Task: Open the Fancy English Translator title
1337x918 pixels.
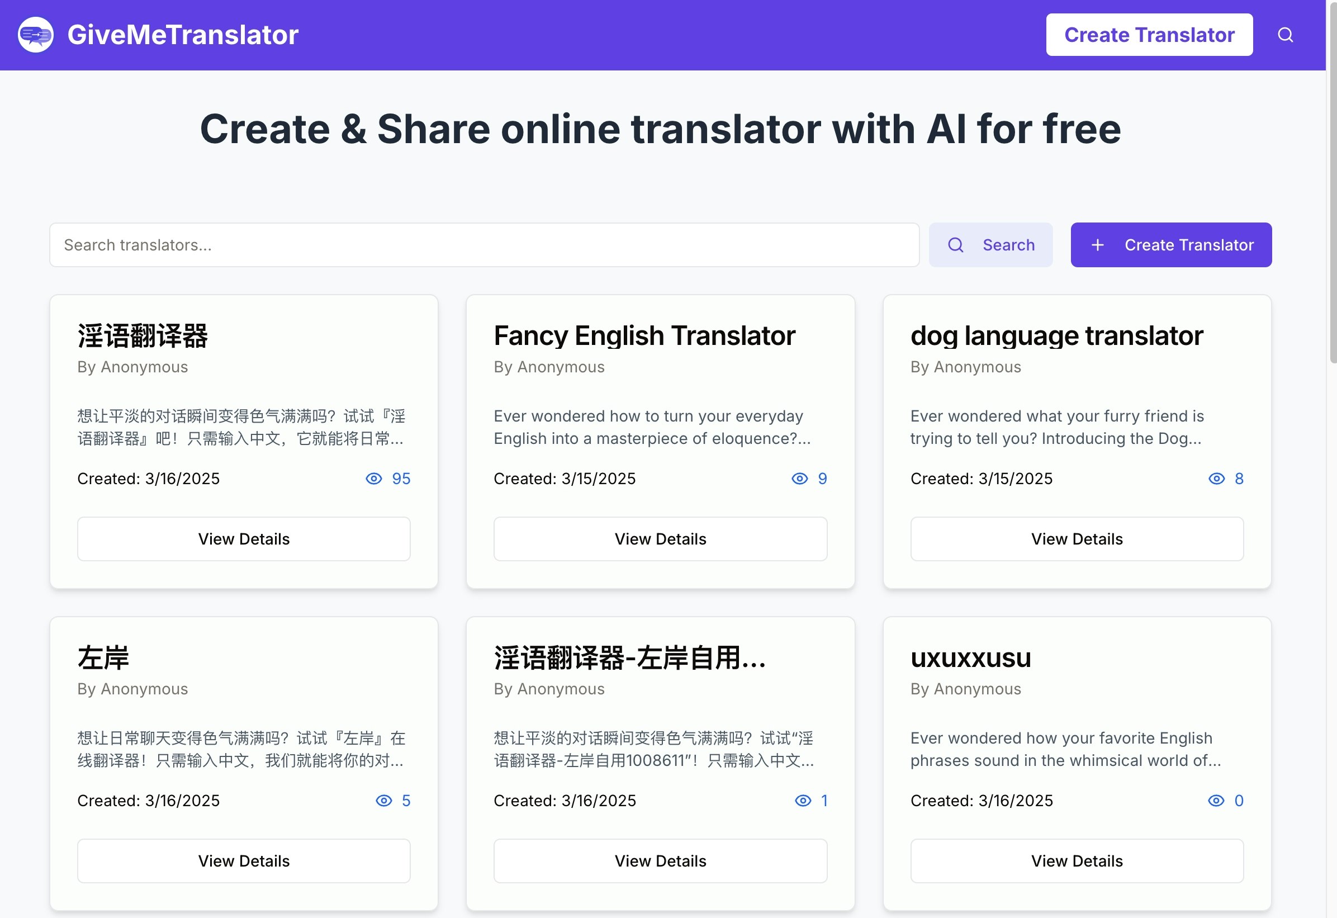Action: (x=644, y=335)
